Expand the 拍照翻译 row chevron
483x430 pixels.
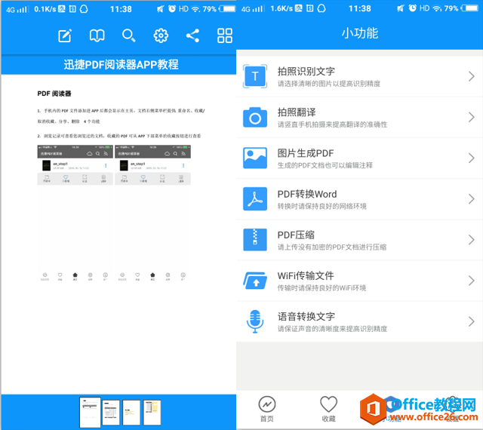[471, 117]
